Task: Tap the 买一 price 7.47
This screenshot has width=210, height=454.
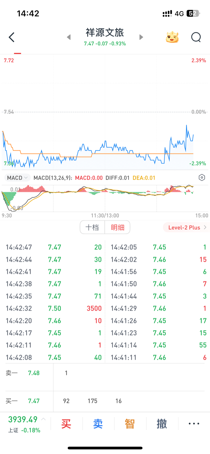Action: [34, 401]
